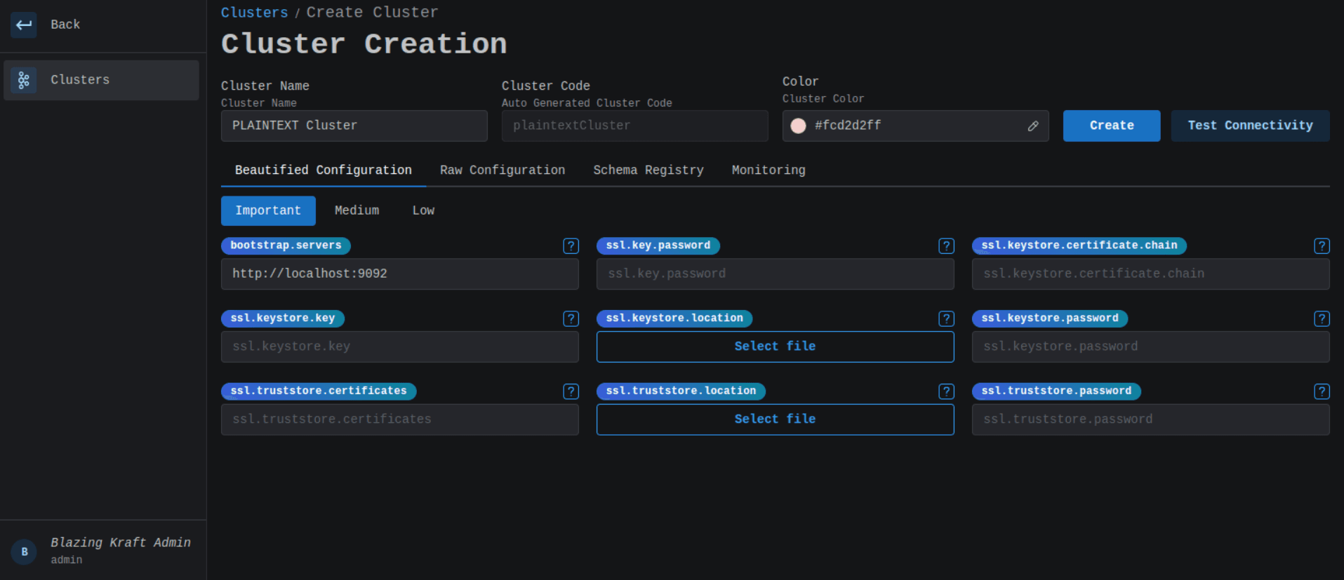The height and width of the screenshot is (580, 1344).
Task: Click the ssl.keystore.key label badge
Action: click(283, 318)
